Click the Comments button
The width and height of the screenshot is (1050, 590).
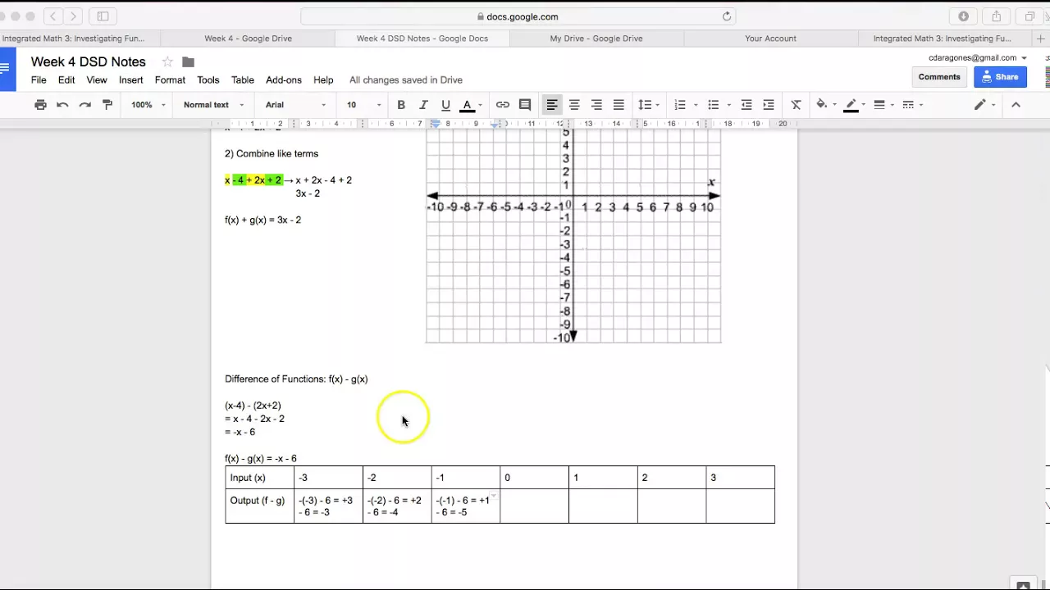coord(939,77)
